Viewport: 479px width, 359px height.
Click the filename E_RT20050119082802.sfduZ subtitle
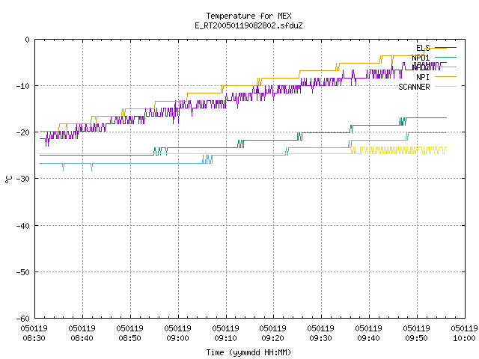[x=248, y=25]
